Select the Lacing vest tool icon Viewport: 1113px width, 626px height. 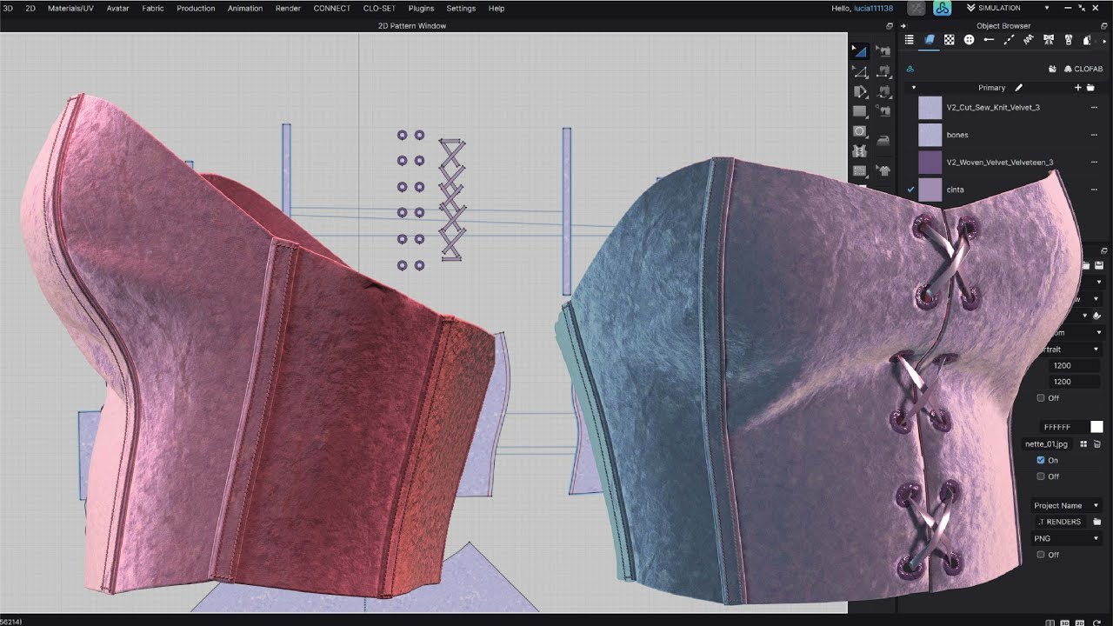[x=860, y=151]
